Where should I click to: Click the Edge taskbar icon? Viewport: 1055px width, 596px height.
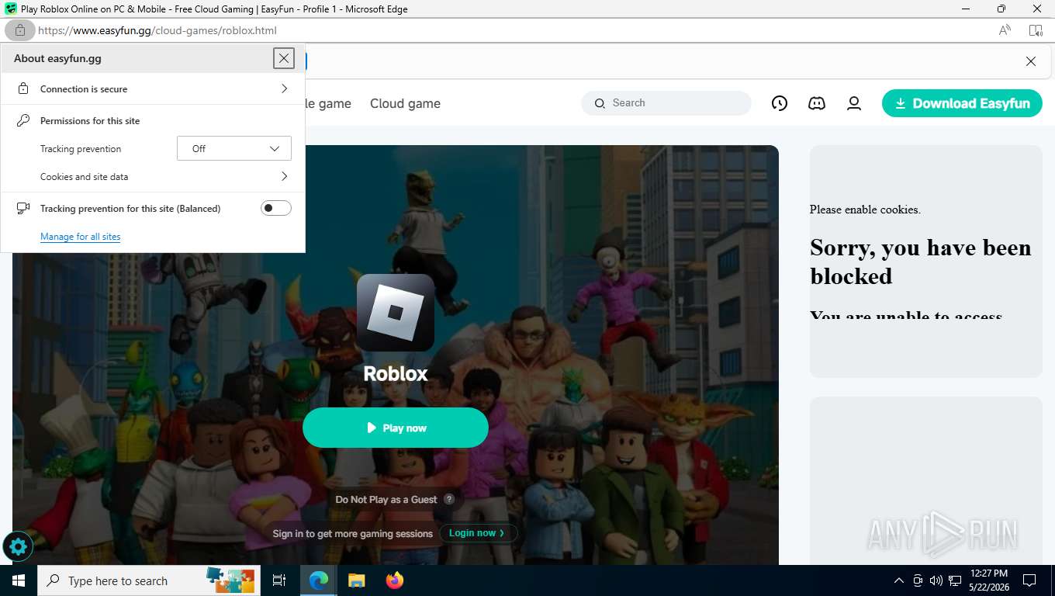click(318, 580)
